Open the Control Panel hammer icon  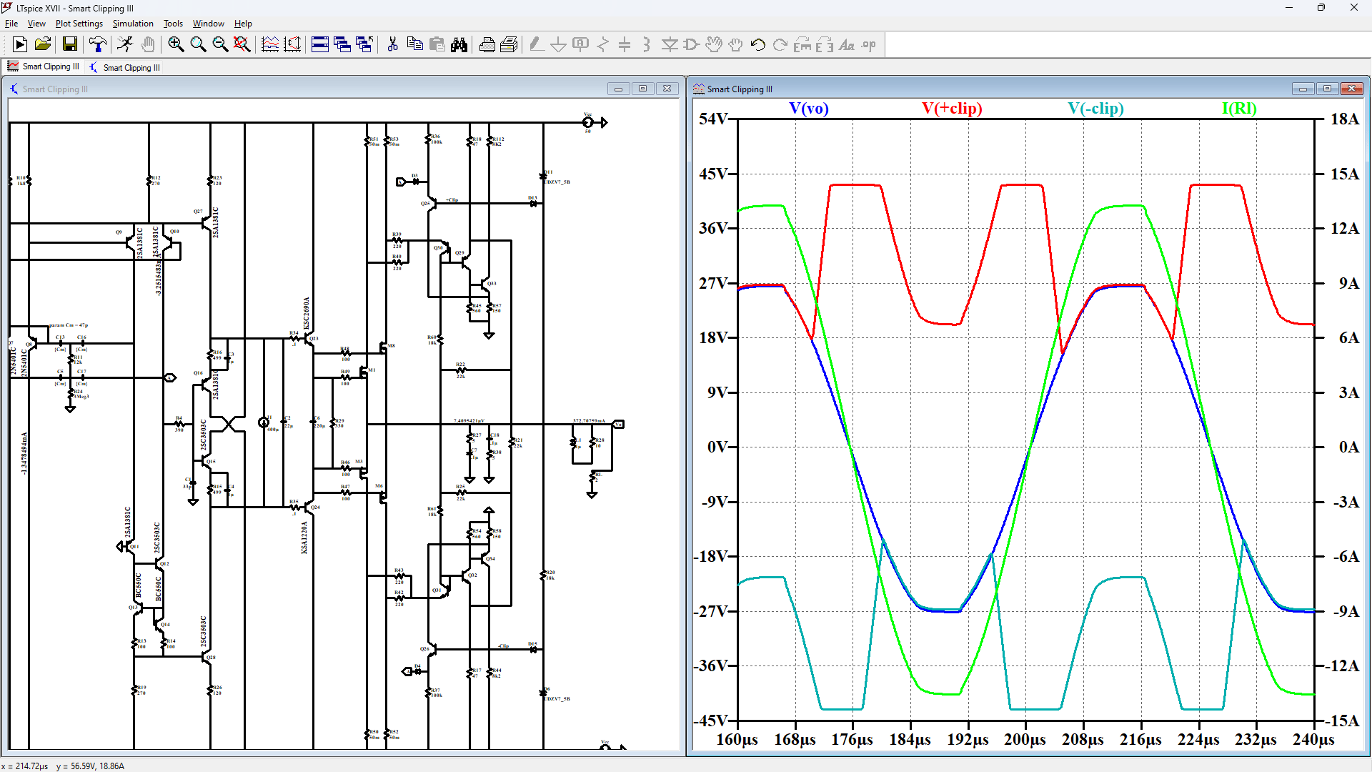(97, 44)
